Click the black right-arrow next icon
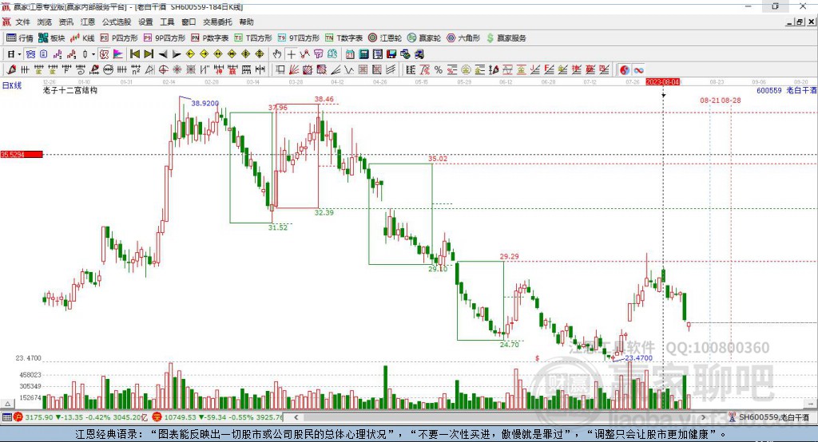This screenshot has width=818, height=442. (177, 54)
